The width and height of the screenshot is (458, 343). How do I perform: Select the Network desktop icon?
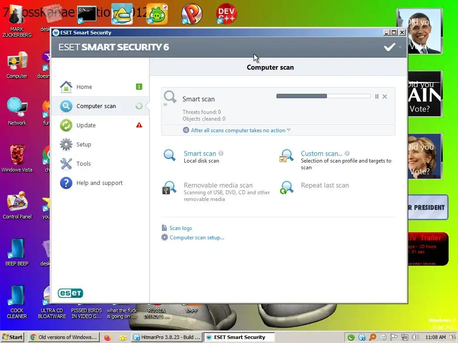(17, 111)
